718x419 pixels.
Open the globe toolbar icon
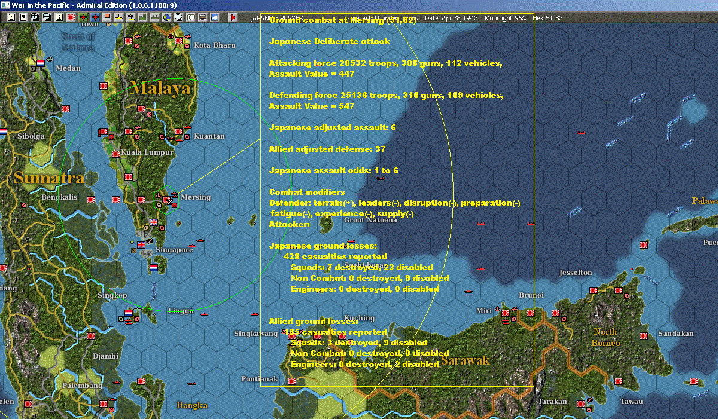[x=167, y=17]
